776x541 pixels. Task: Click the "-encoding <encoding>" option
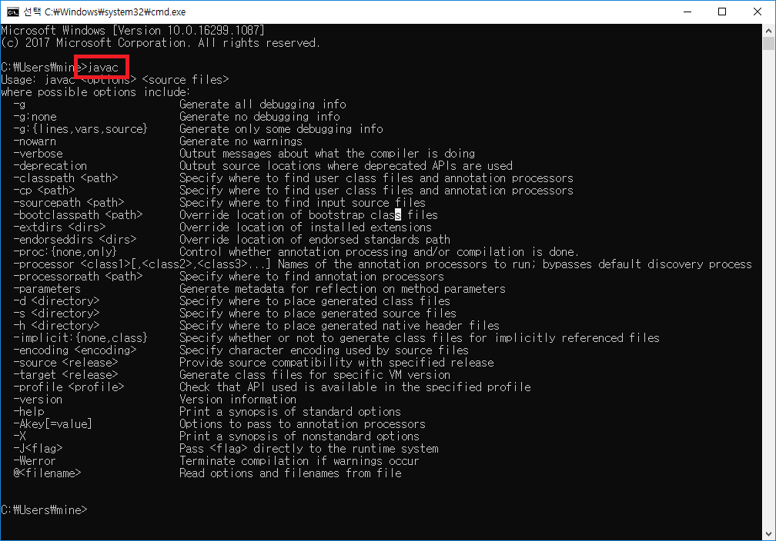(x=75, y=350)
